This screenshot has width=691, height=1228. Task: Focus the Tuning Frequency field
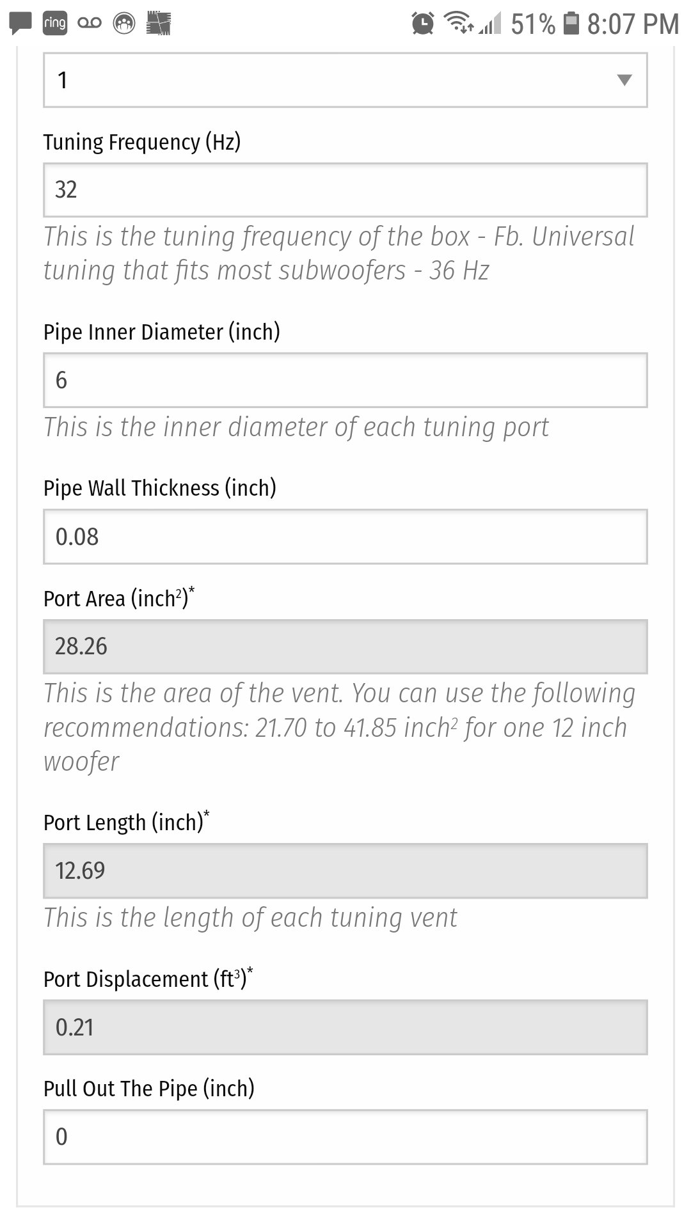pos(345,190)
